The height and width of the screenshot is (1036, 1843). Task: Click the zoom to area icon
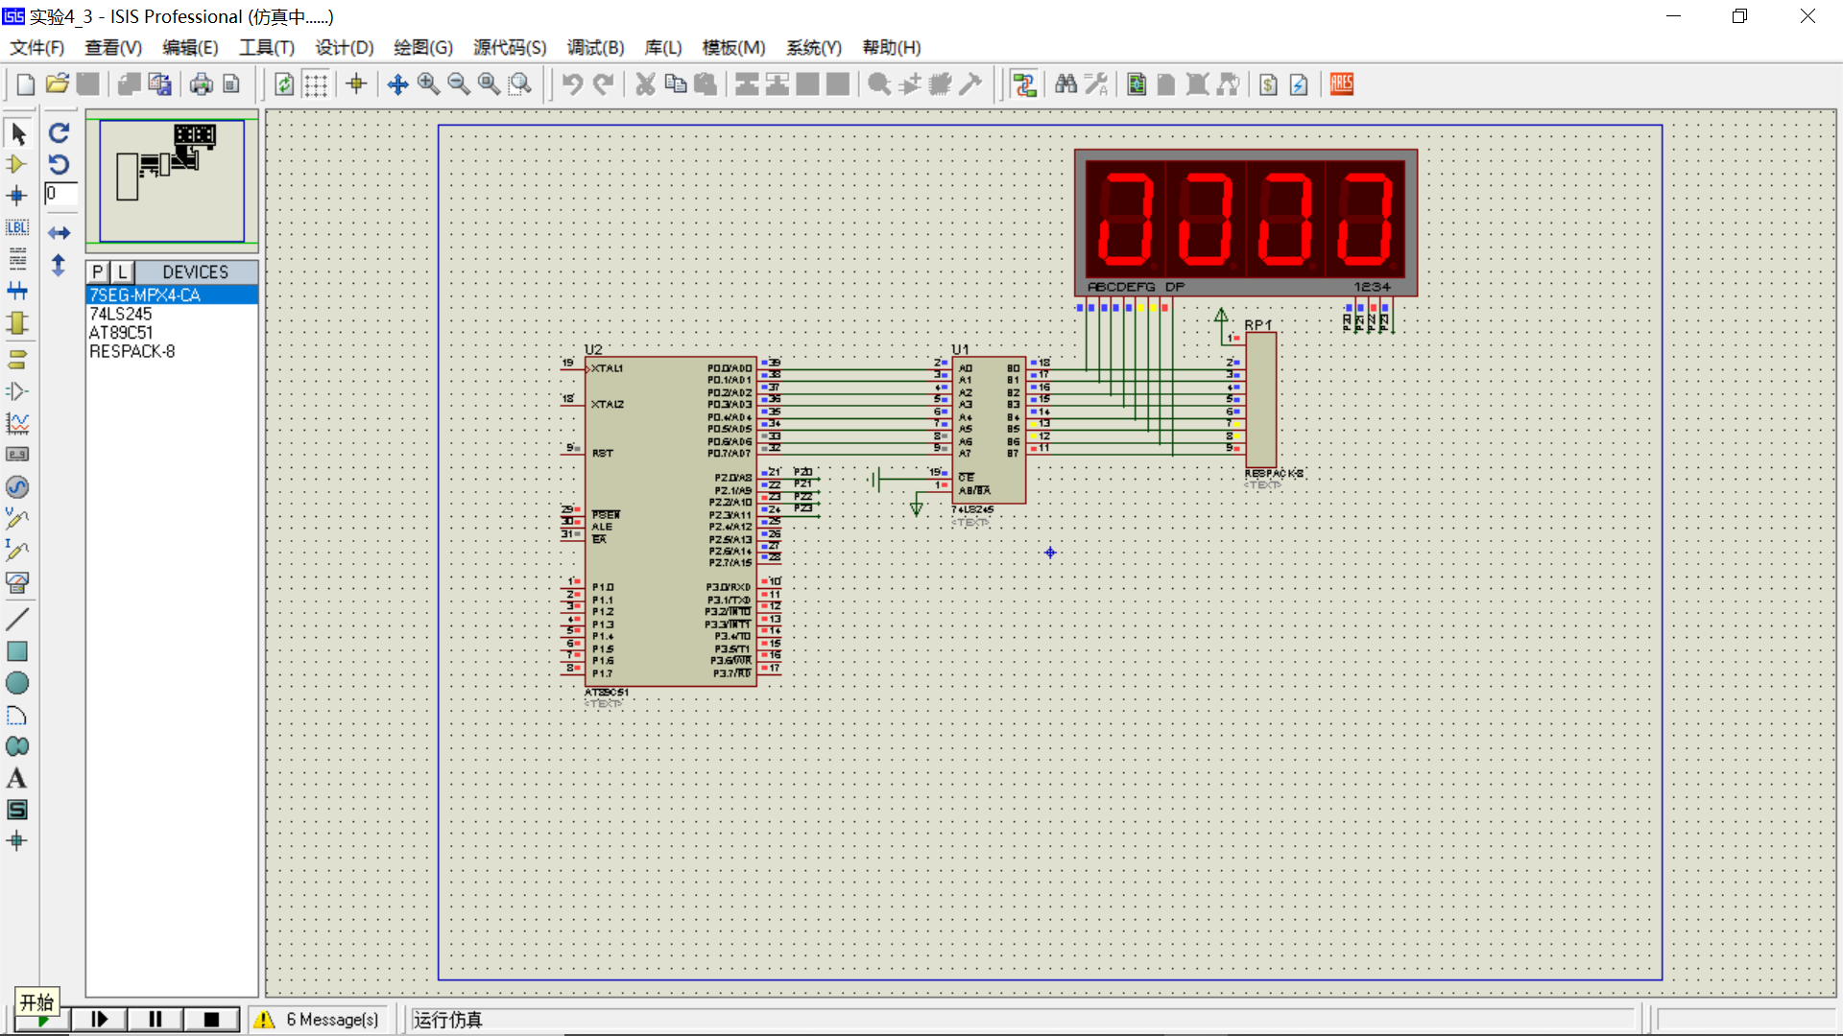[520, 84]
